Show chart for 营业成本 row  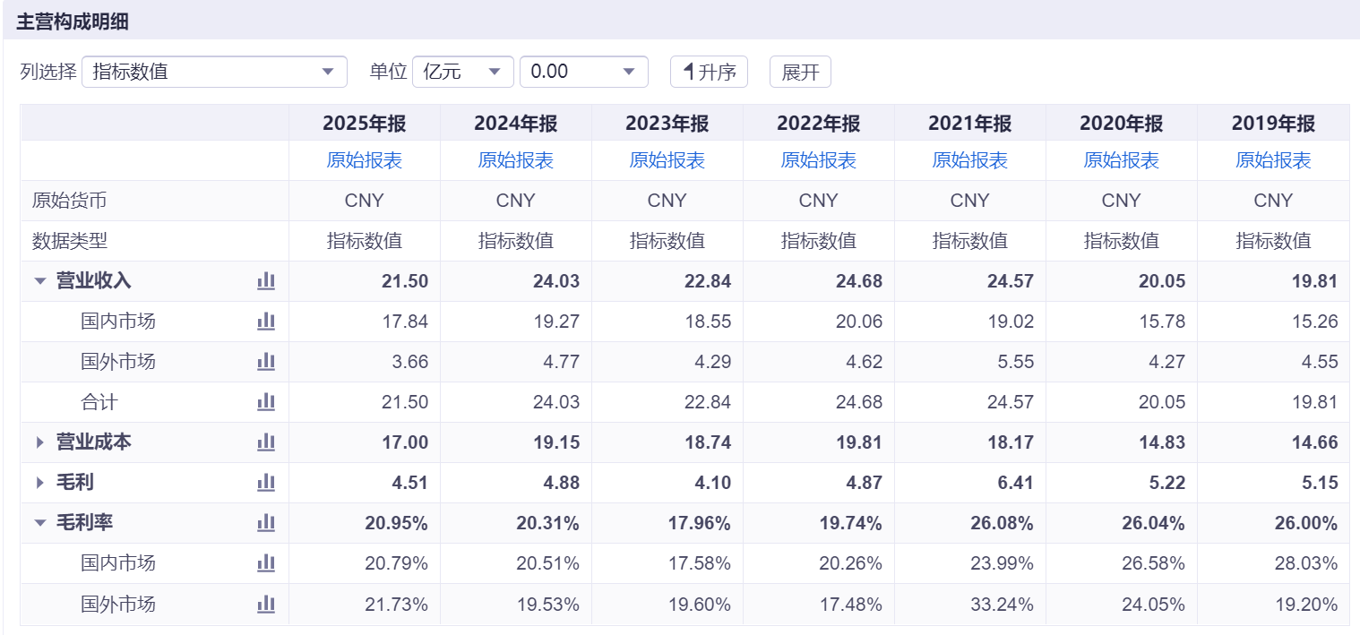pyautogui.click(x=266, y=442)
